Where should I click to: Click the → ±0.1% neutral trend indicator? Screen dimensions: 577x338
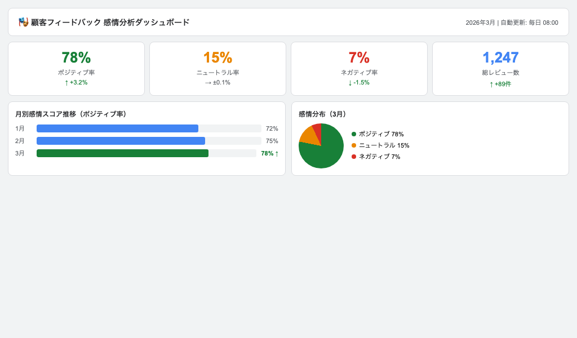(x=218, y=82)
